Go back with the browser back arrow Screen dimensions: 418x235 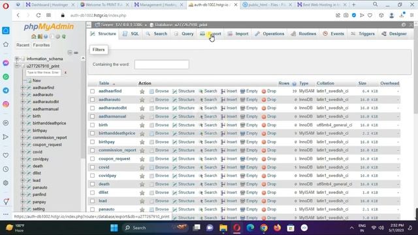coord(18,16)
